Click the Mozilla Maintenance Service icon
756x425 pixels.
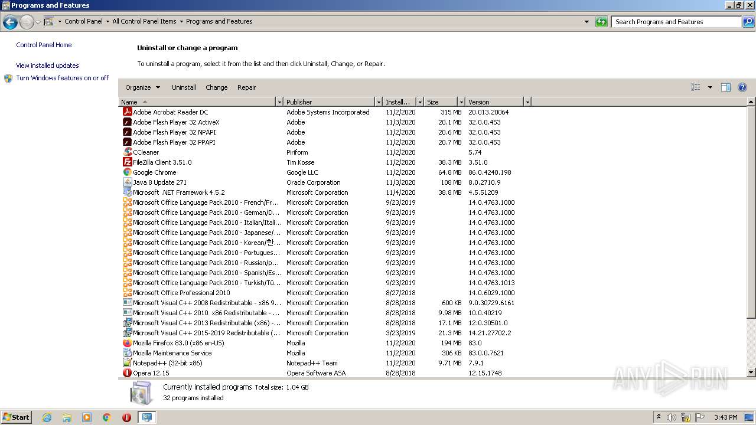tap(127, 352)
